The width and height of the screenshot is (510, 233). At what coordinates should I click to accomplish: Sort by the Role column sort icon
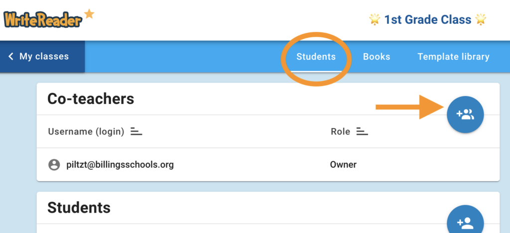pyautogui.click(x=362, y=132)
